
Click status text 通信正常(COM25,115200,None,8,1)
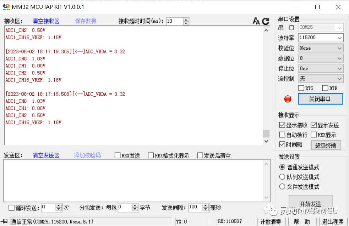coord(52,221)
